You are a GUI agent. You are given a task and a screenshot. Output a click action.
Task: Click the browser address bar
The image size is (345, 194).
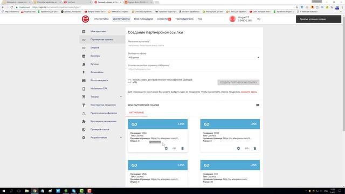(154, 7)
